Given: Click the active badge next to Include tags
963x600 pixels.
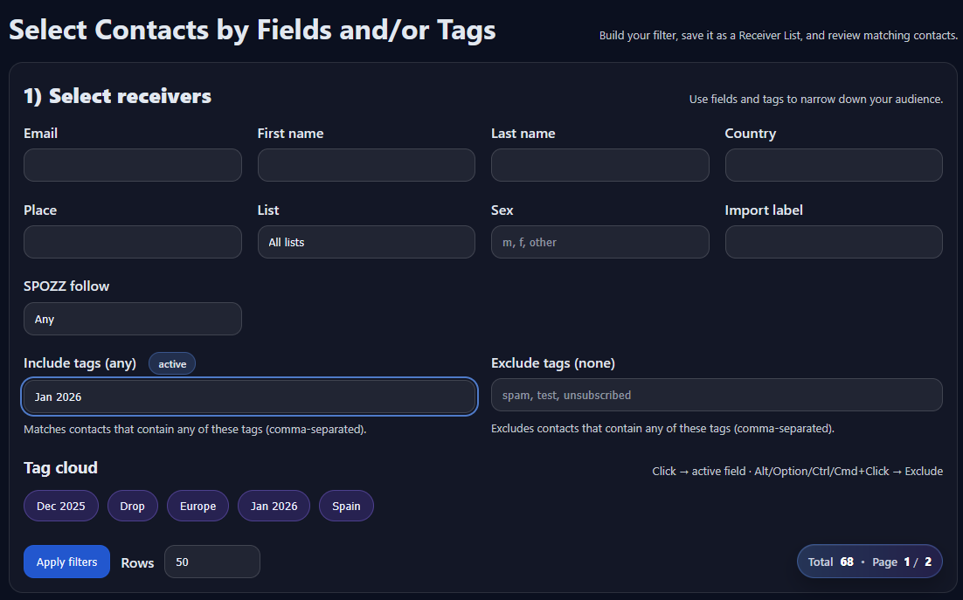Looking at the screenshot, I should click(x=172, y=363).
